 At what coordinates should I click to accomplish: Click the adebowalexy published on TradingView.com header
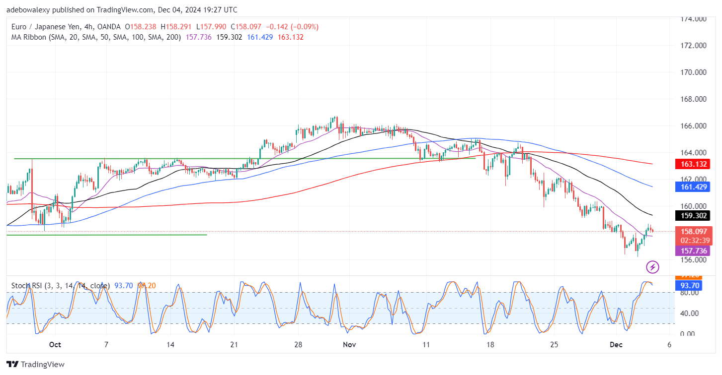122,10
